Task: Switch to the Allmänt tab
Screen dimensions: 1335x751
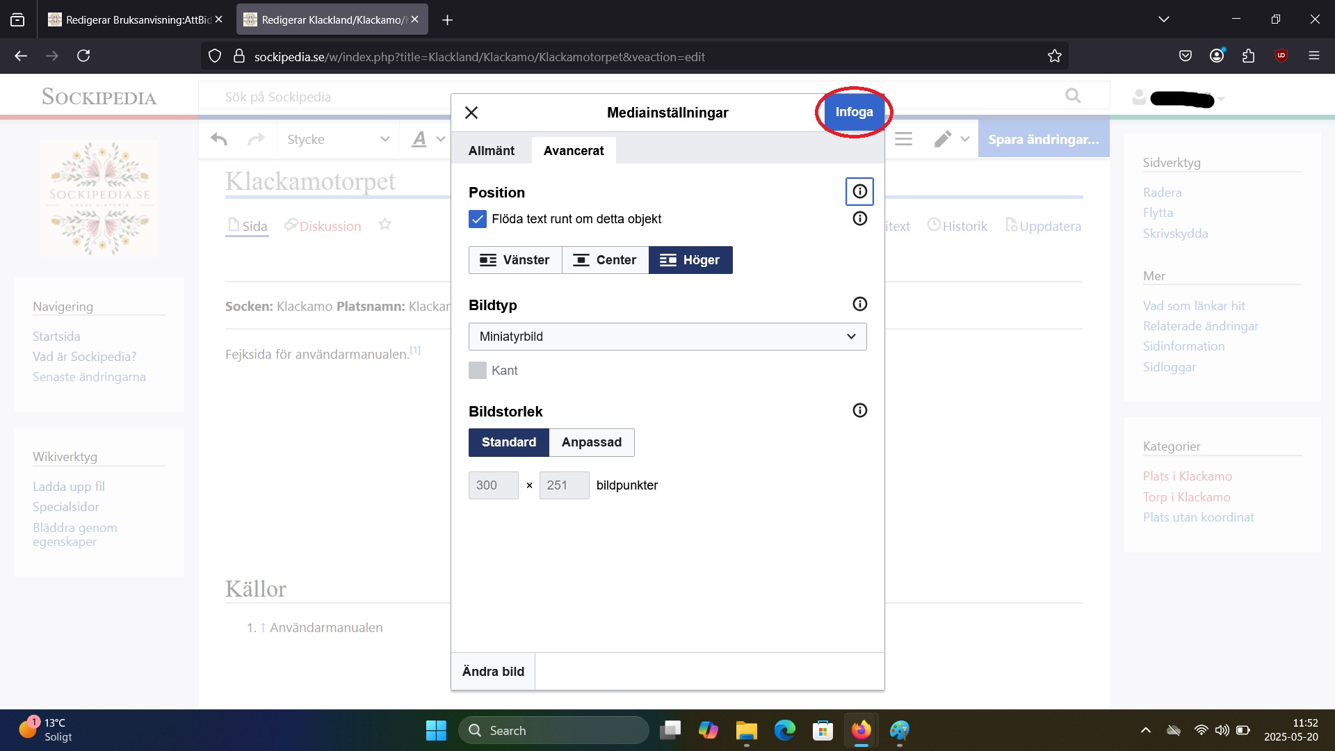Action: coord(491,151)
